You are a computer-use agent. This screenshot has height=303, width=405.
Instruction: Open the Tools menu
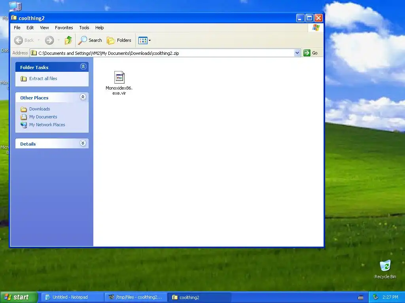84,28
